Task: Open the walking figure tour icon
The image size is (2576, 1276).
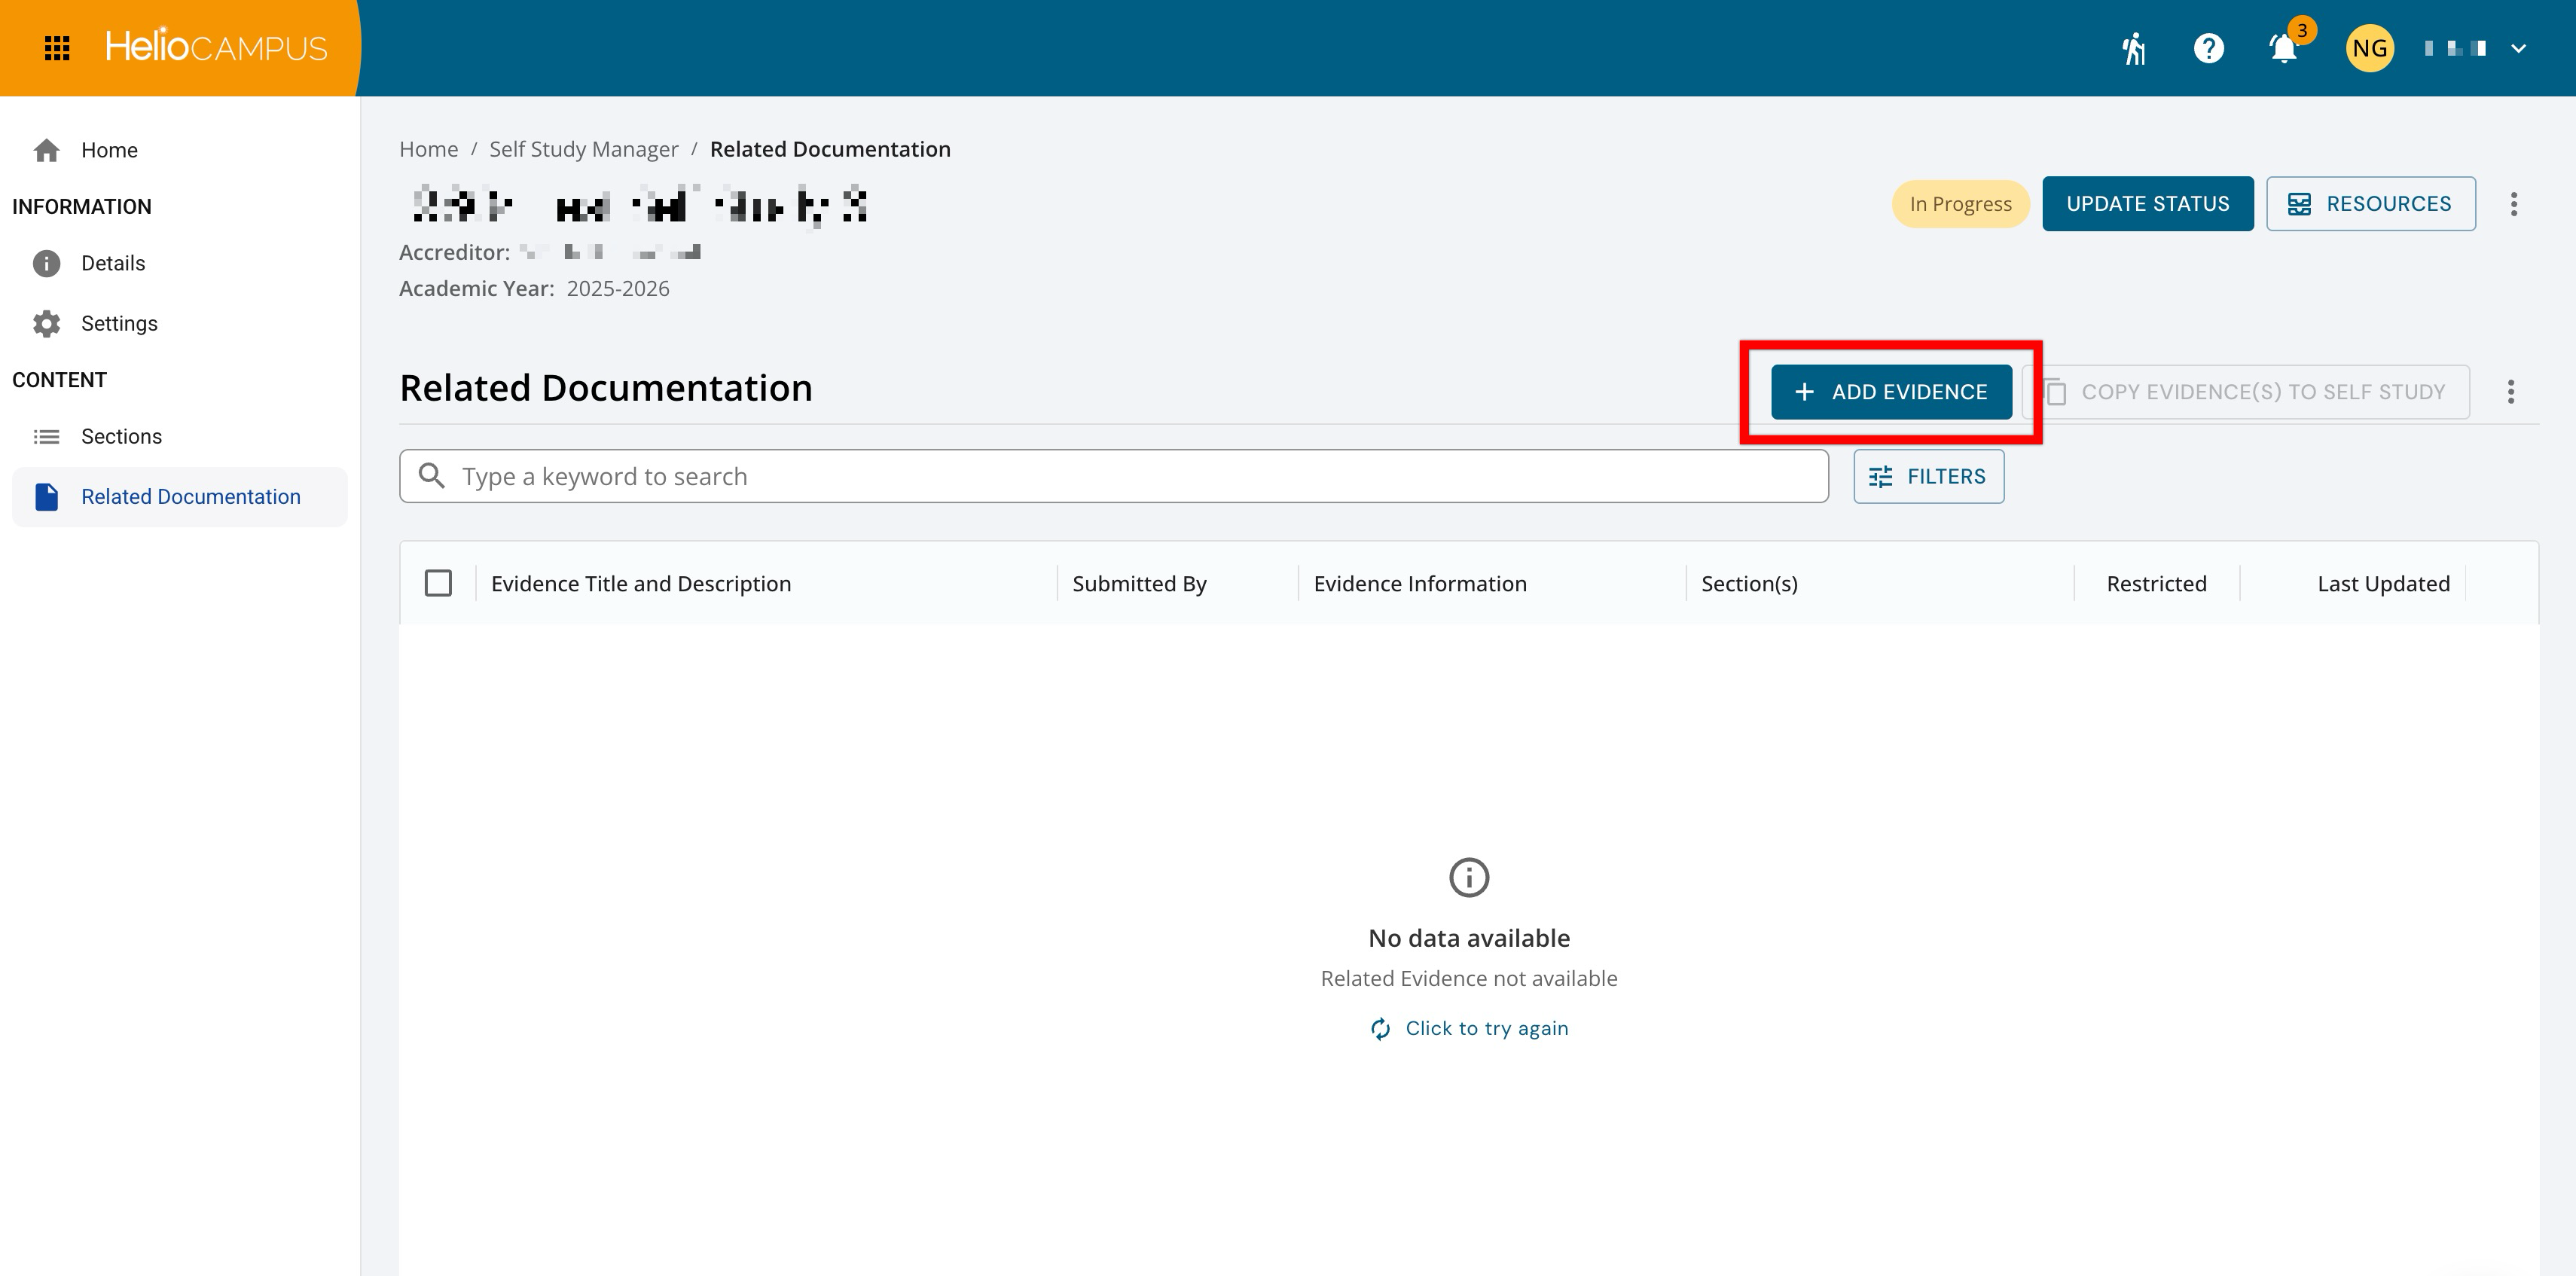Action: 2134,48
